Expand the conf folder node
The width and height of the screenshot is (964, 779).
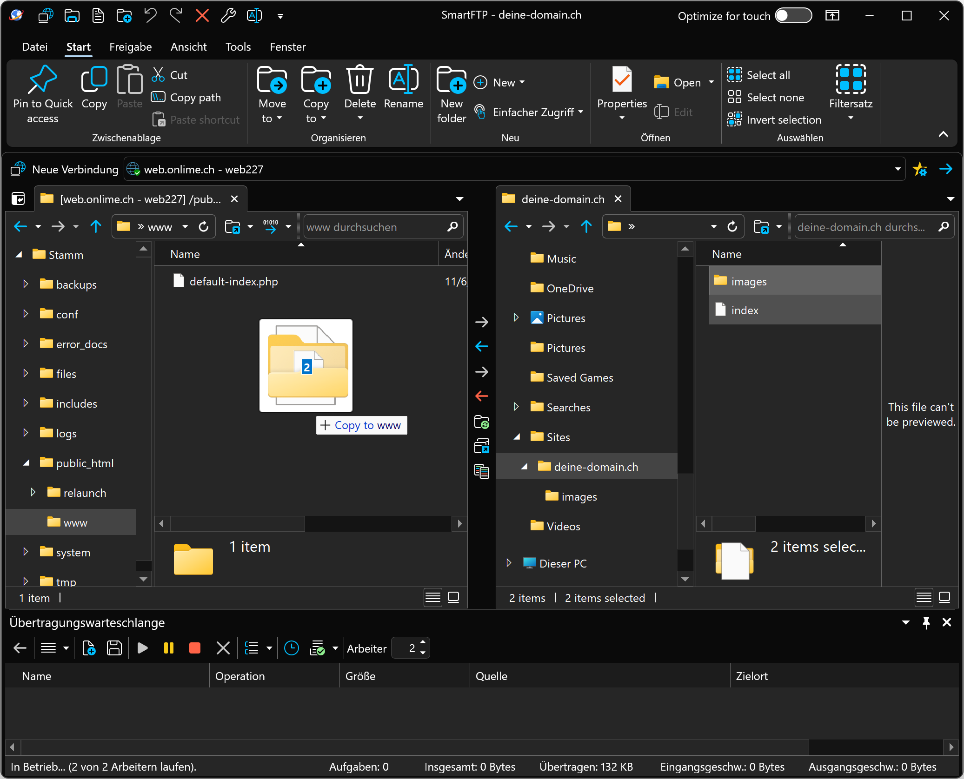[x=26, y=314]
